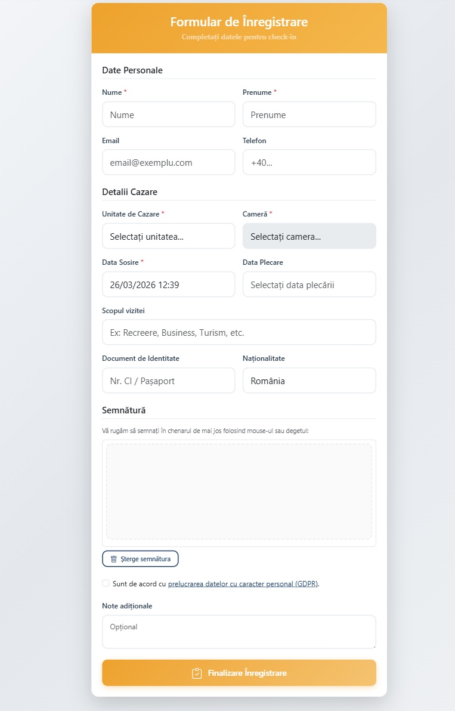
Task: Click the Document de Identitate field
Action: [x=169, y=381]
